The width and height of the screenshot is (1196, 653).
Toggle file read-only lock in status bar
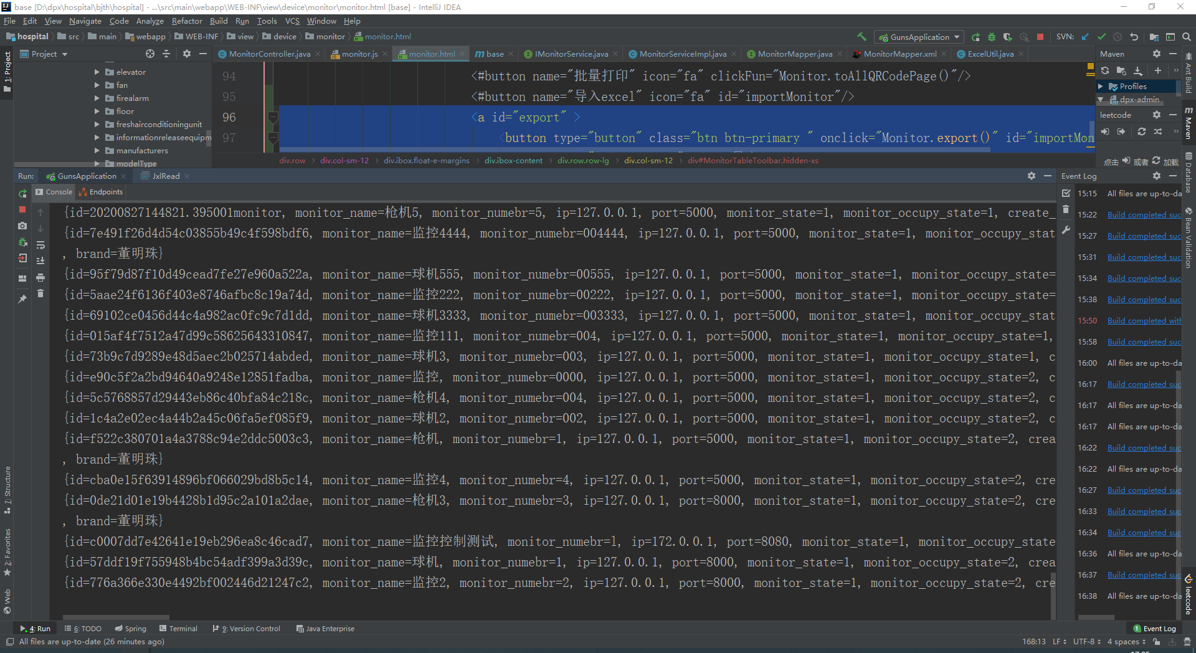(x=1156, y=641)
